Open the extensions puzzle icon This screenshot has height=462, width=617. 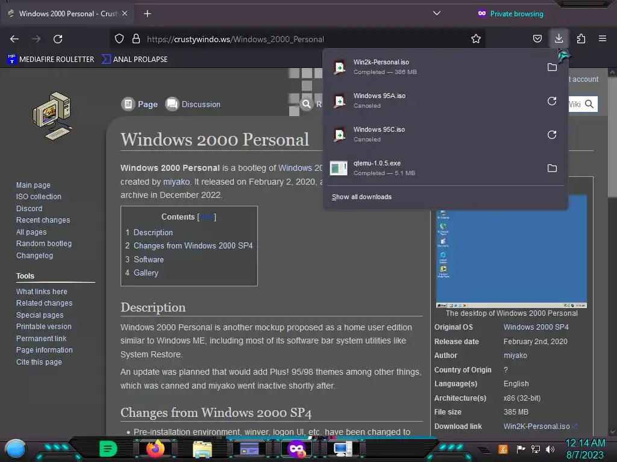point(581,39)
